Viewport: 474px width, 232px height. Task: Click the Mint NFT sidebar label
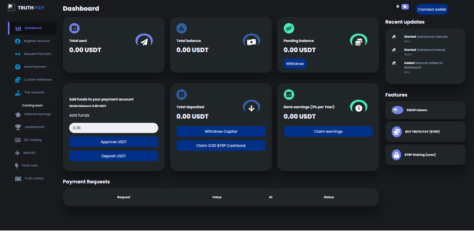click(x=30, y=153)
